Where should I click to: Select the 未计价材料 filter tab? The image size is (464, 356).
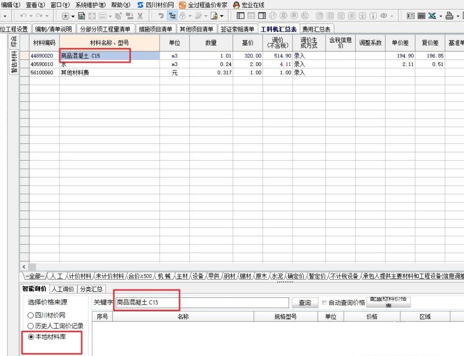(x=110, y=276)
